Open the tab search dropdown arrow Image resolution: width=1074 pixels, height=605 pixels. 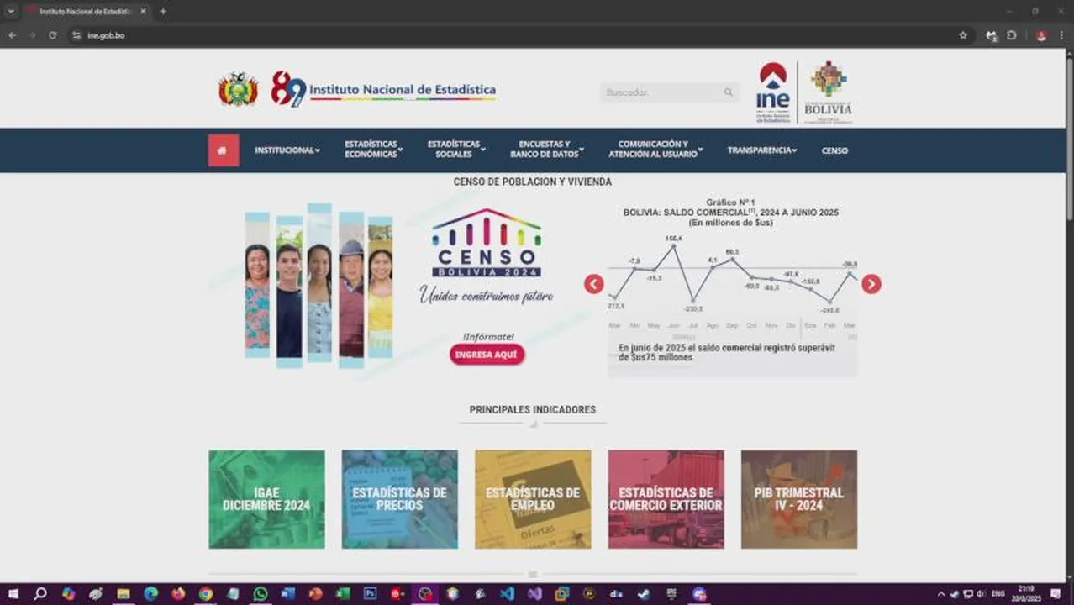(11, 11)
